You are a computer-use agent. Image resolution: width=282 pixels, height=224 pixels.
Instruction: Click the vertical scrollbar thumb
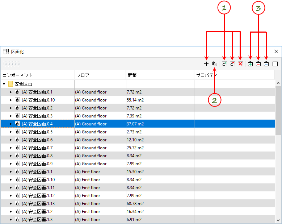coord(278,110)
